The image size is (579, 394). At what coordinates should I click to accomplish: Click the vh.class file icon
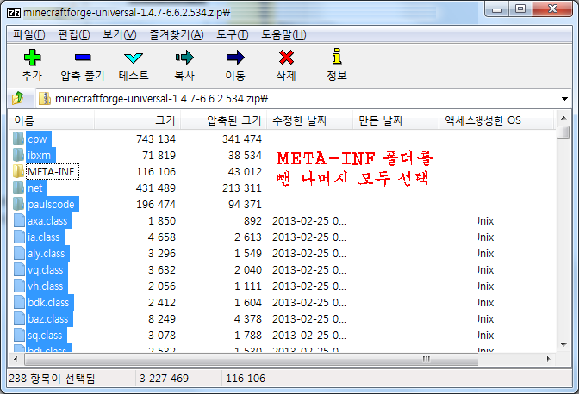[19, 286]
